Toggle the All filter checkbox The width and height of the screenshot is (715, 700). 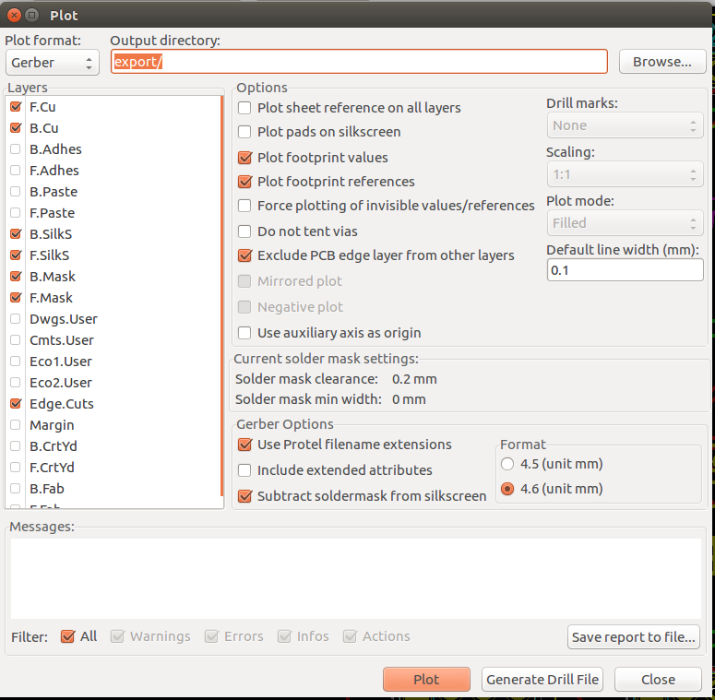tap(67, 636)
